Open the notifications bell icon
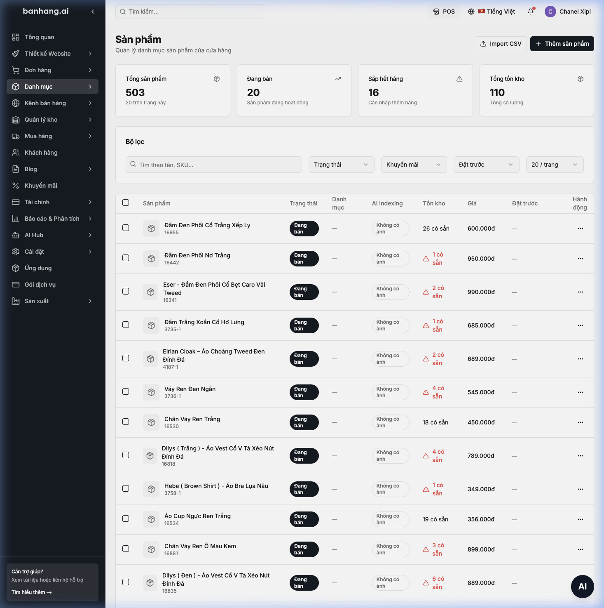This screenshot has height=608, width=604. (x=531, y=12)
